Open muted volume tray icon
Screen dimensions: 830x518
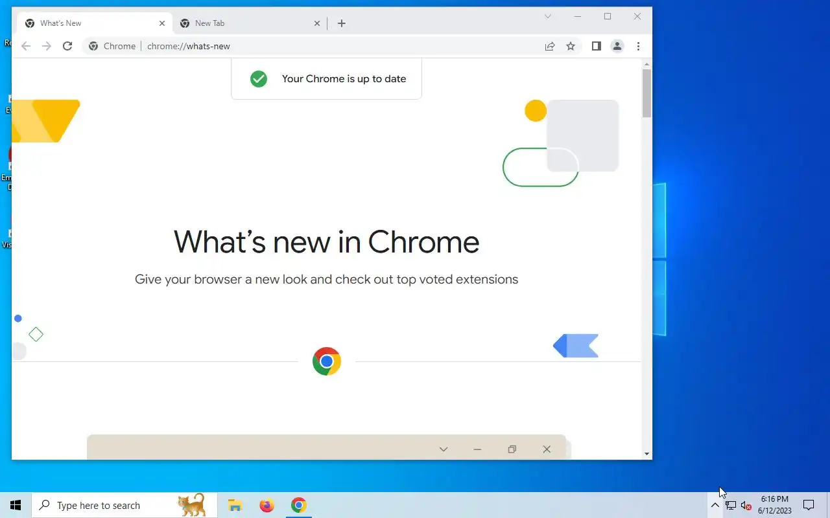coord(746,506)
